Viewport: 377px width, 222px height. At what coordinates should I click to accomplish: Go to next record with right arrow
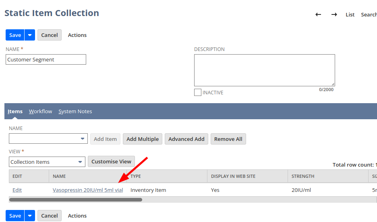click(334, 14)
